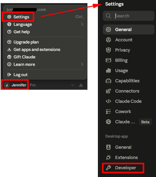156x177 pixels.
Task: Expand the Language submenu chevron
Action: point(82,24)
